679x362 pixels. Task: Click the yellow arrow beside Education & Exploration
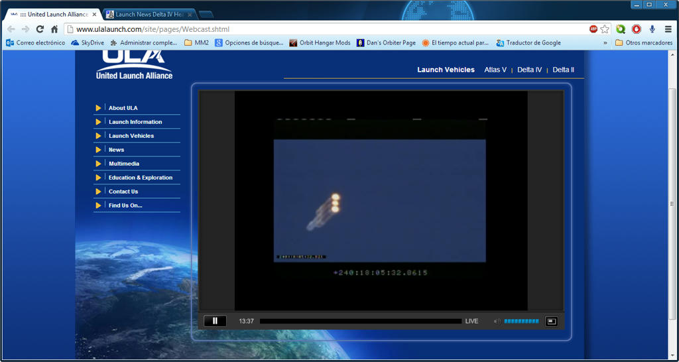[98, 178]
